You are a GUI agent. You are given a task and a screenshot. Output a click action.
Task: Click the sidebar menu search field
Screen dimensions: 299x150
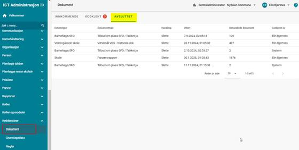coord(21,25)
